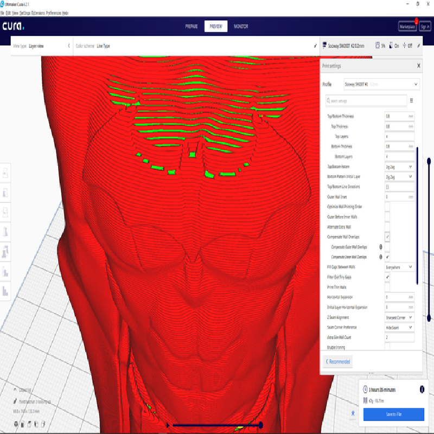This screenshot has width=434, height=434.
Task: Select the Scale tool in left toolbar
Action: [x=6, y=193]
